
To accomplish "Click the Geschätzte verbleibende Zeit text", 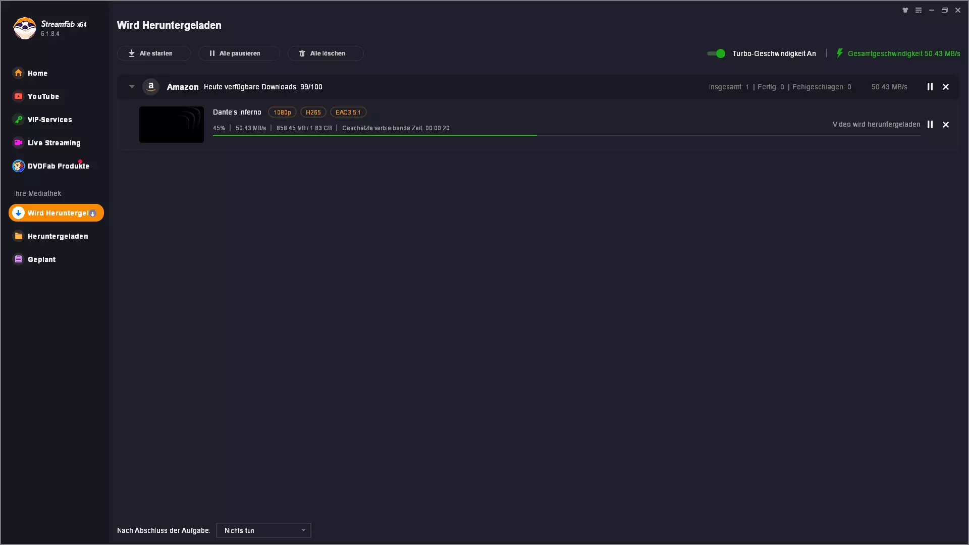I will (396, 128).
